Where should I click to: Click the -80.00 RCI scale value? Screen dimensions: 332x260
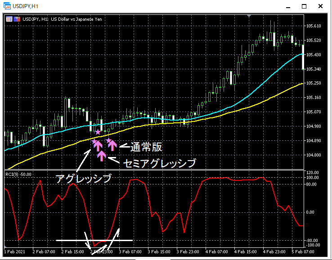coord(312,241)
